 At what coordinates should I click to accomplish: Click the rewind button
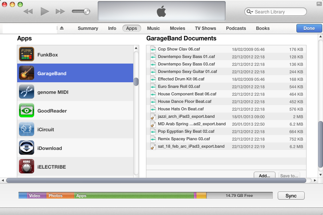[28, 11]
